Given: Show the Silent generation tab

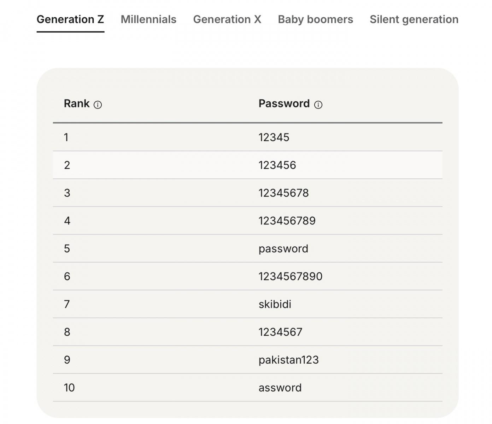Looking at the screenshot, I should [414, 19].
